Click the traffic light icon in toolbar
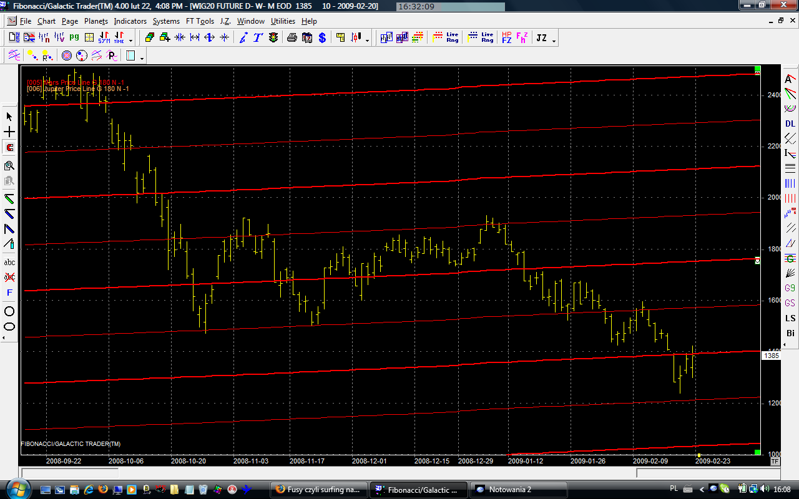Viewport: 799px width, 499px height. (273, 37)
